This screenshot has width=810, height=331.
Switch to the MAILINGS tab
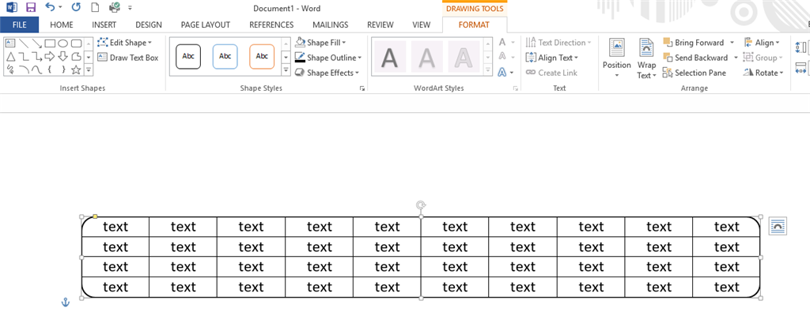pyautogui.click(x=331, y=24)
